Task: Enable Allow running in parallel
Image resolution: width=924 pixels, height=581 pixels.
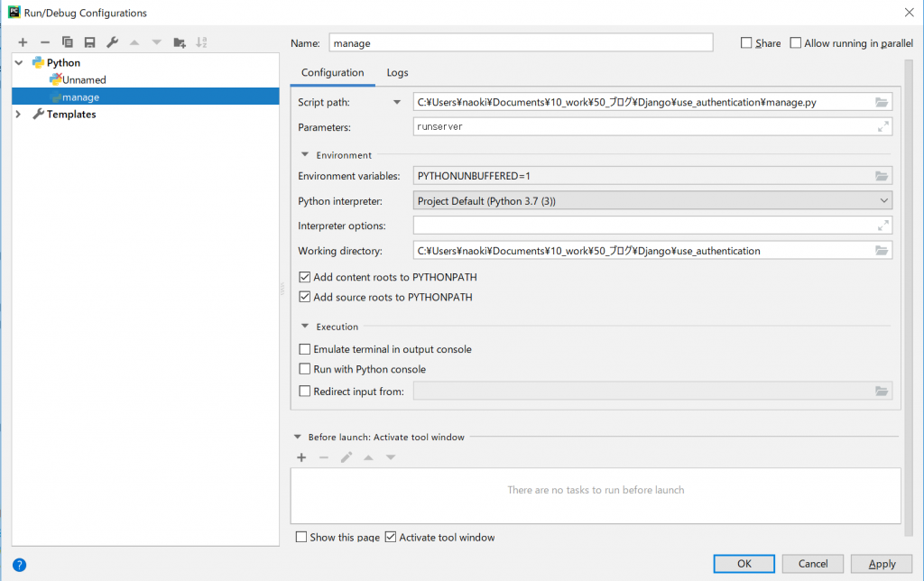Action: click(x=796, y=43)
